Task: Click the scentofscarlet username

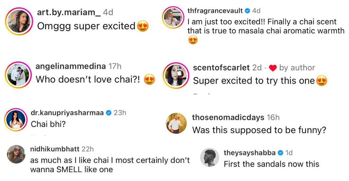Action: (222, 68)
